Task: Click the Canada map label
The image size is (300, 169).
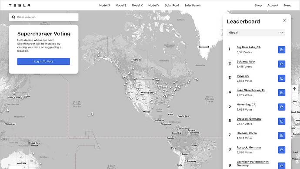Action: click(137, 60)
